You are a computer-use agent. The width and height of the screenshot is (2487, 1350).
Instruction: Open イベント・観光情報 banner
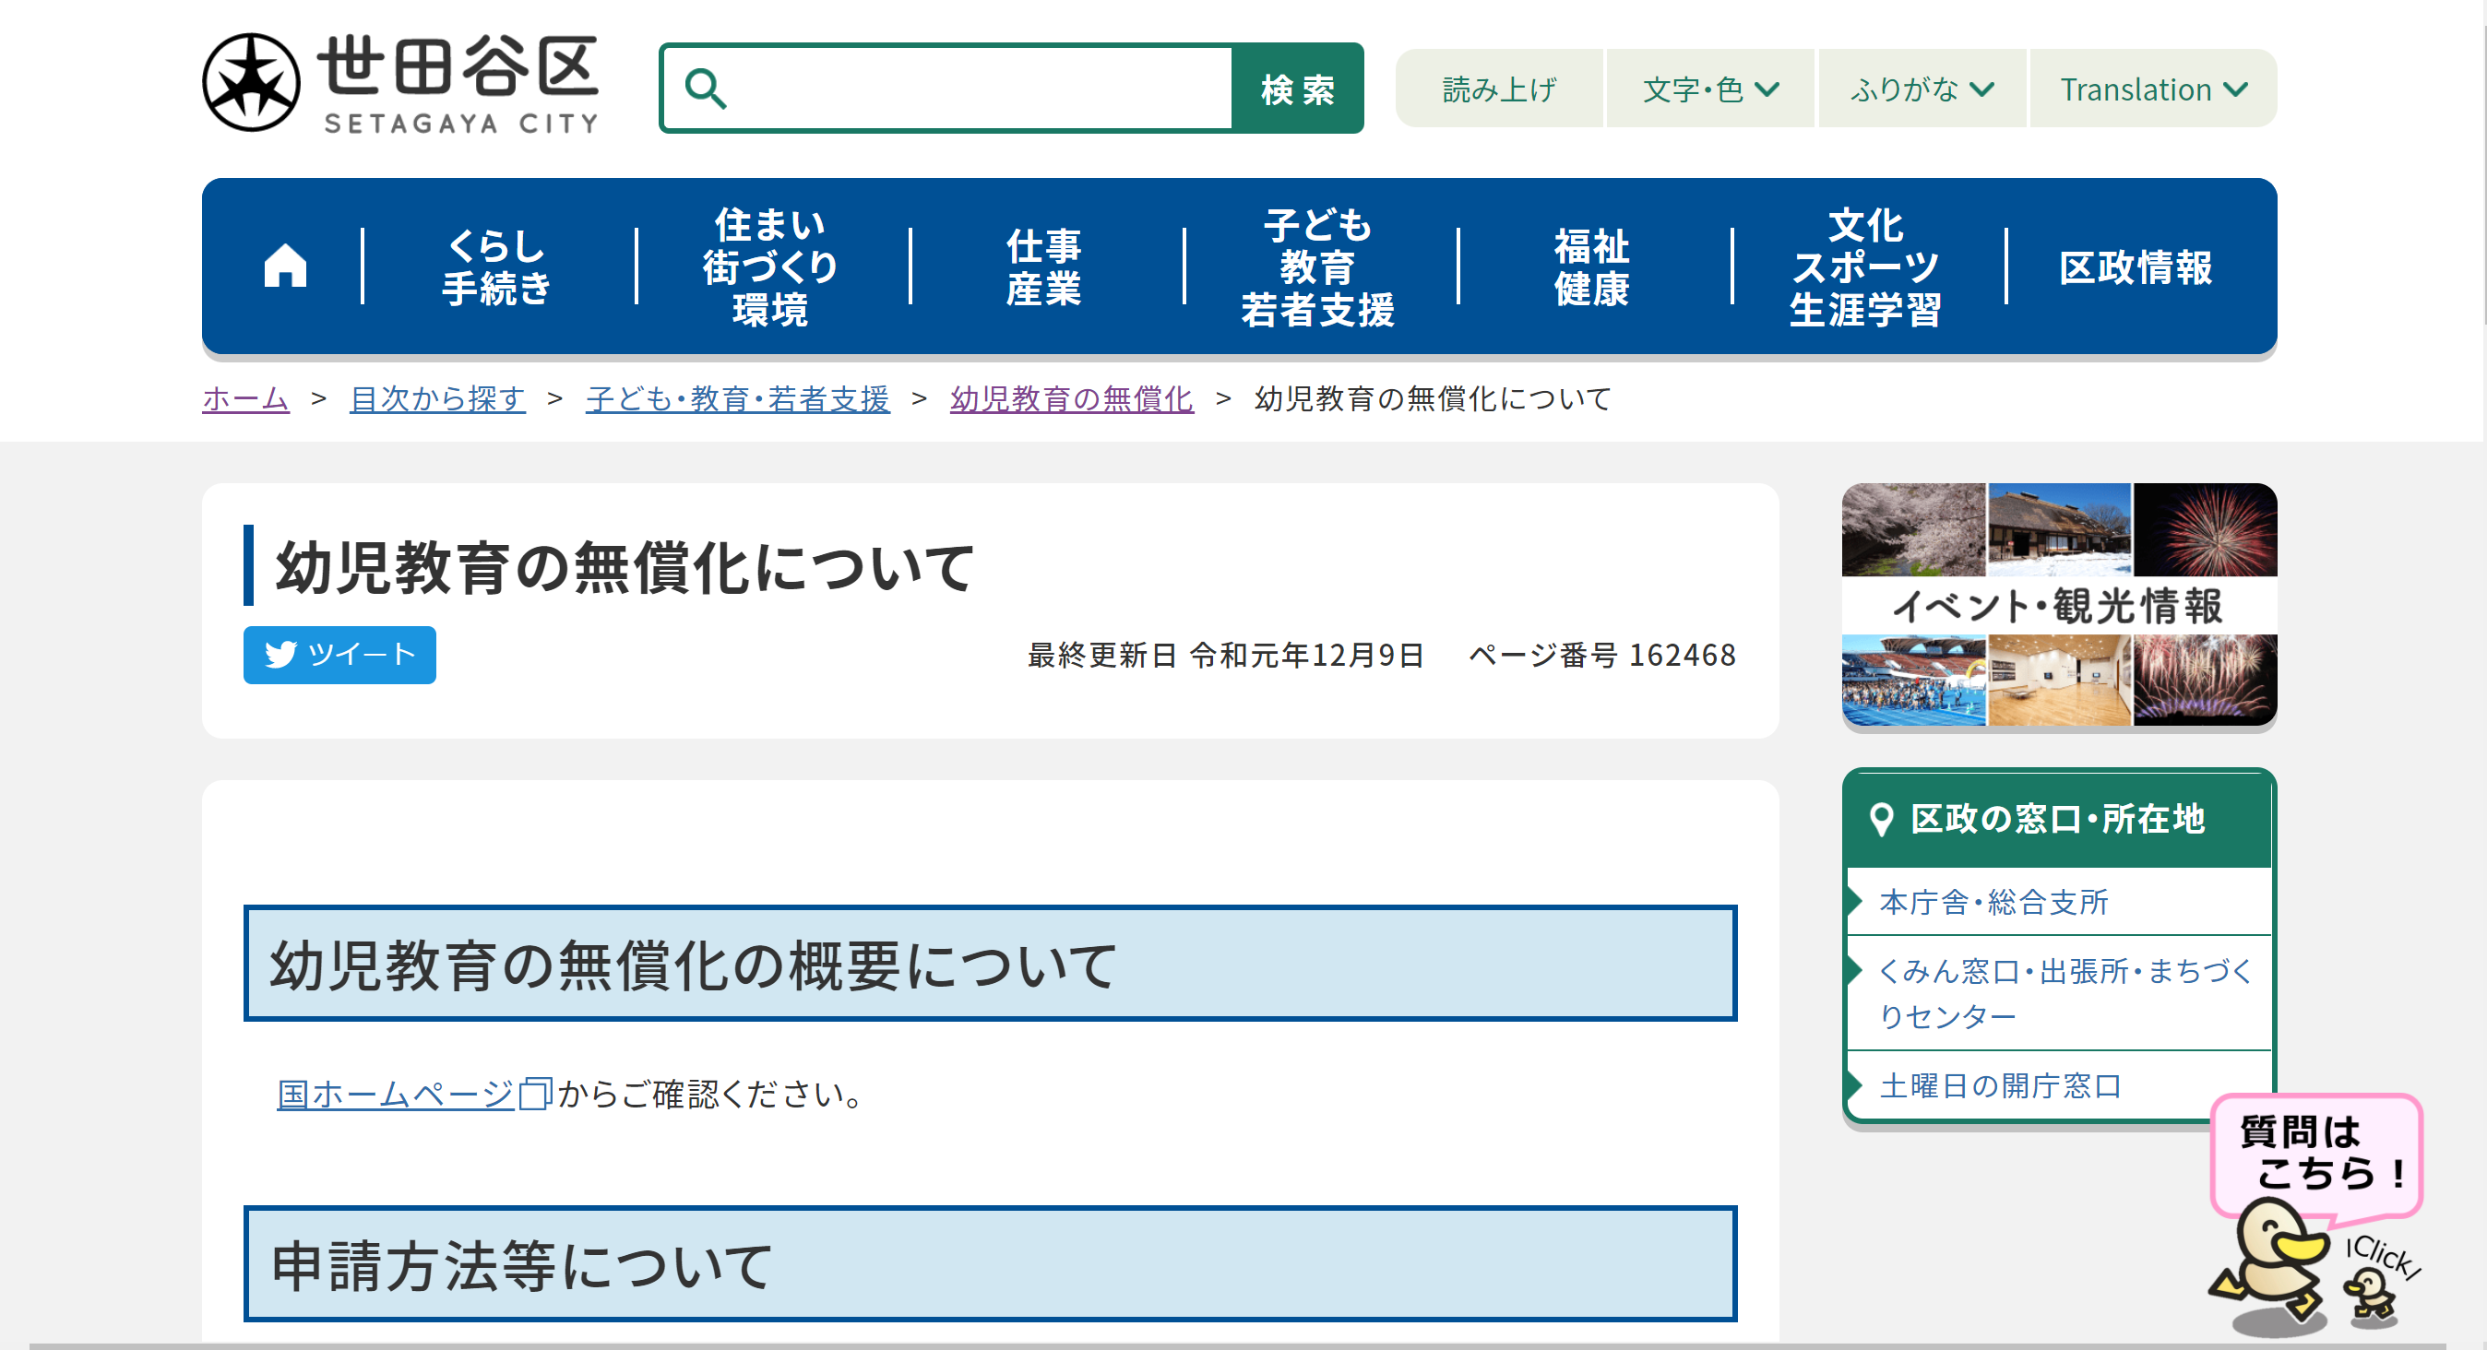coord(2058,604)
